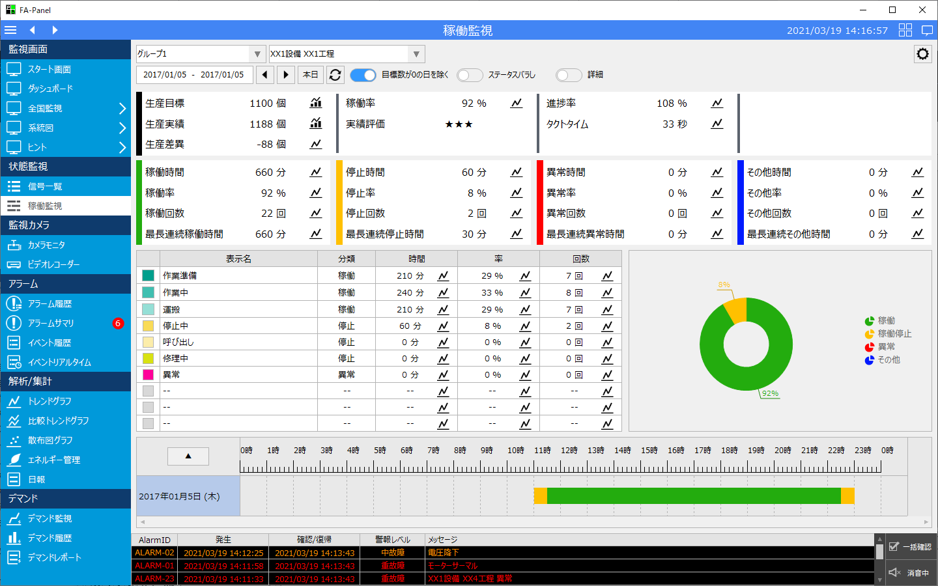The height and width of the screenshot is (586, 938).
Task: Click timeline horizontal scrollbar right arrow
Action: [926, 522]
